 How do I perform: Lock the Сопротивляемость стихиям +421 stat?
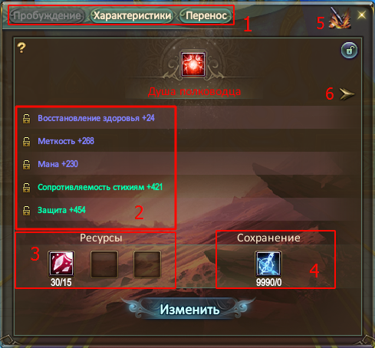tap(26, 188)
